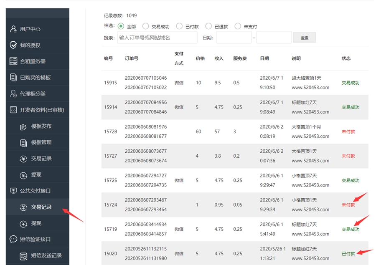Click the 用户中心 user icon
This screenshot has width=376, height=265.
coord(13,29)
